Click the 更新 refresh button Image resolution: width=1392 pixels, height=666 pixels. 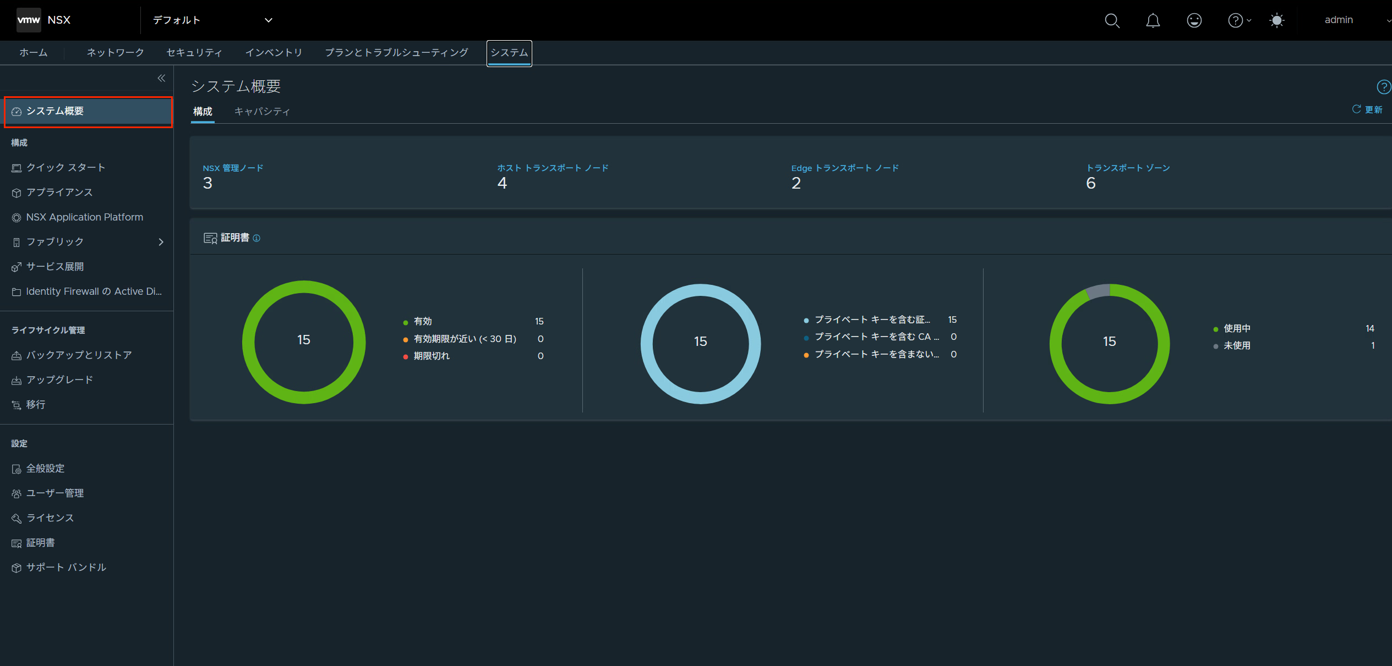(x=1367, y=109)
